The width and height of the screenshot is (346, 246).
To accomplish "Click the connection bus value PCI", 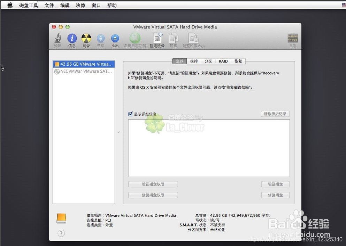I will pos(108,220).
